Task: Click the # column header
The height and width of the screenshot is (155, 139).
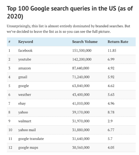Action: (9, 42)
